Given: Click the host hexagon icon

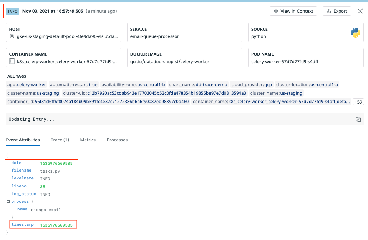Looking at the screenshot, I should 12,37.
